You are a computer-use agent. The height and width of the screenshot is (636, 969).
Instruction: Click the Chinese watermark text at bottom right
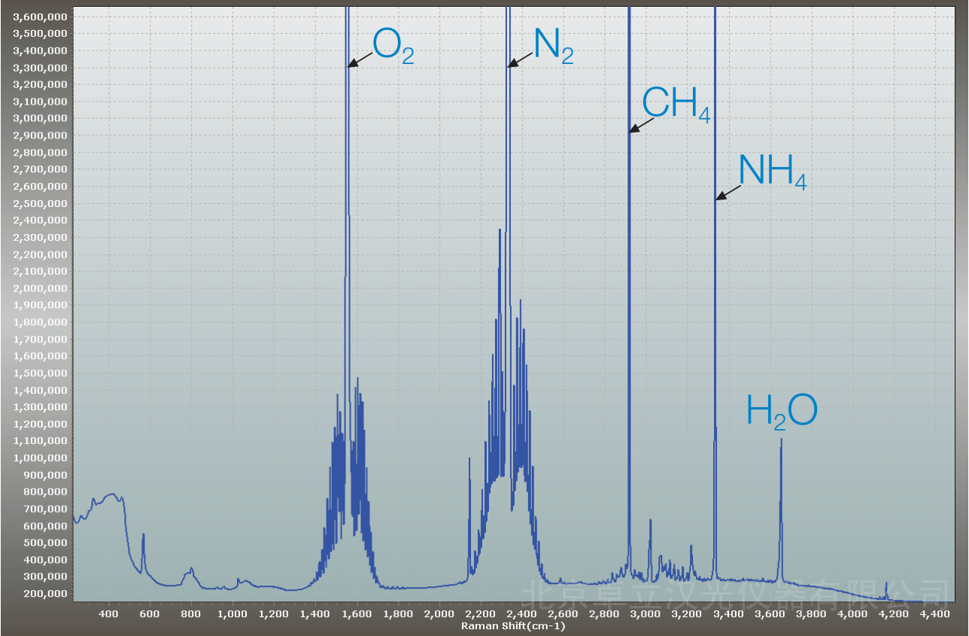(x=734, y=593)
